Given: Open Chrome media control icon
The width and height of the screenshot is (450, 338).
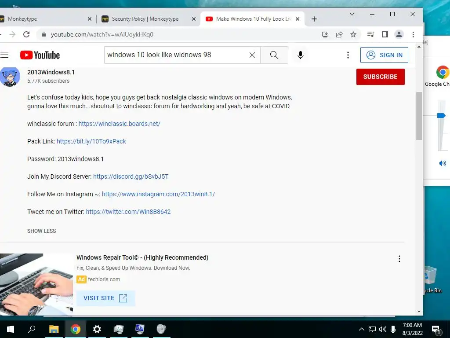Looking at the screenshot, I should [370, 34].
